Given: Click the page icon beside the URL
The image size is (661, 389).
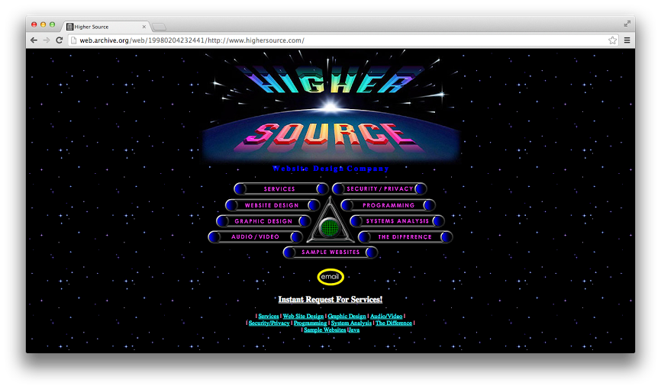Looking at the screenshot, I should coord(73,40).
